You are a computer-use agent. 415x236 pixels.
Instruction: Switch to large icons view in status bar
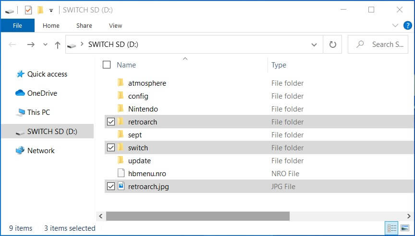pos(405,227)
